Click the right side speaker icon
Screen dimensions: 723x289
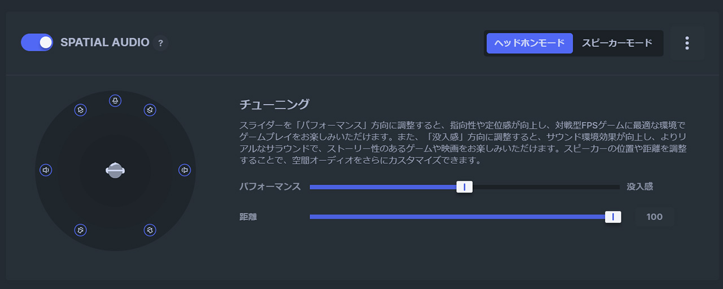point(185,170)
